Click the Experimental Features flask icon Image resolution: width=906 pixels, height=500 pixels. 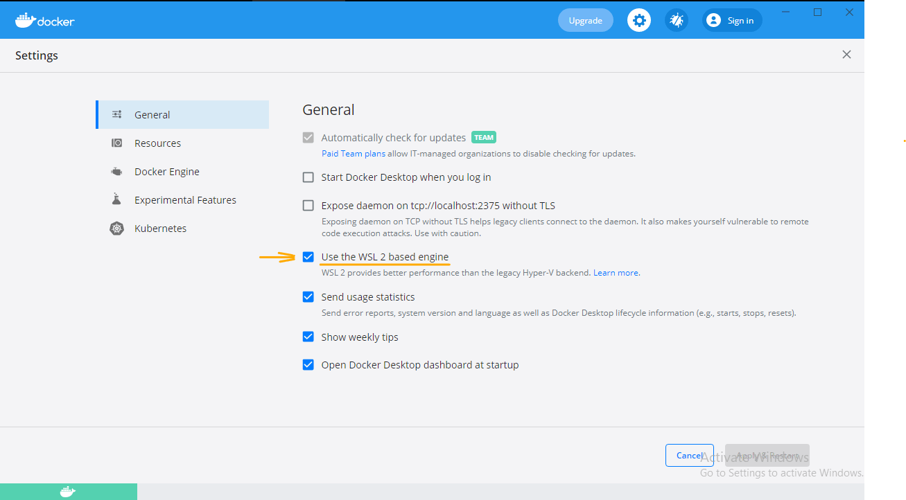pos(117,200)
